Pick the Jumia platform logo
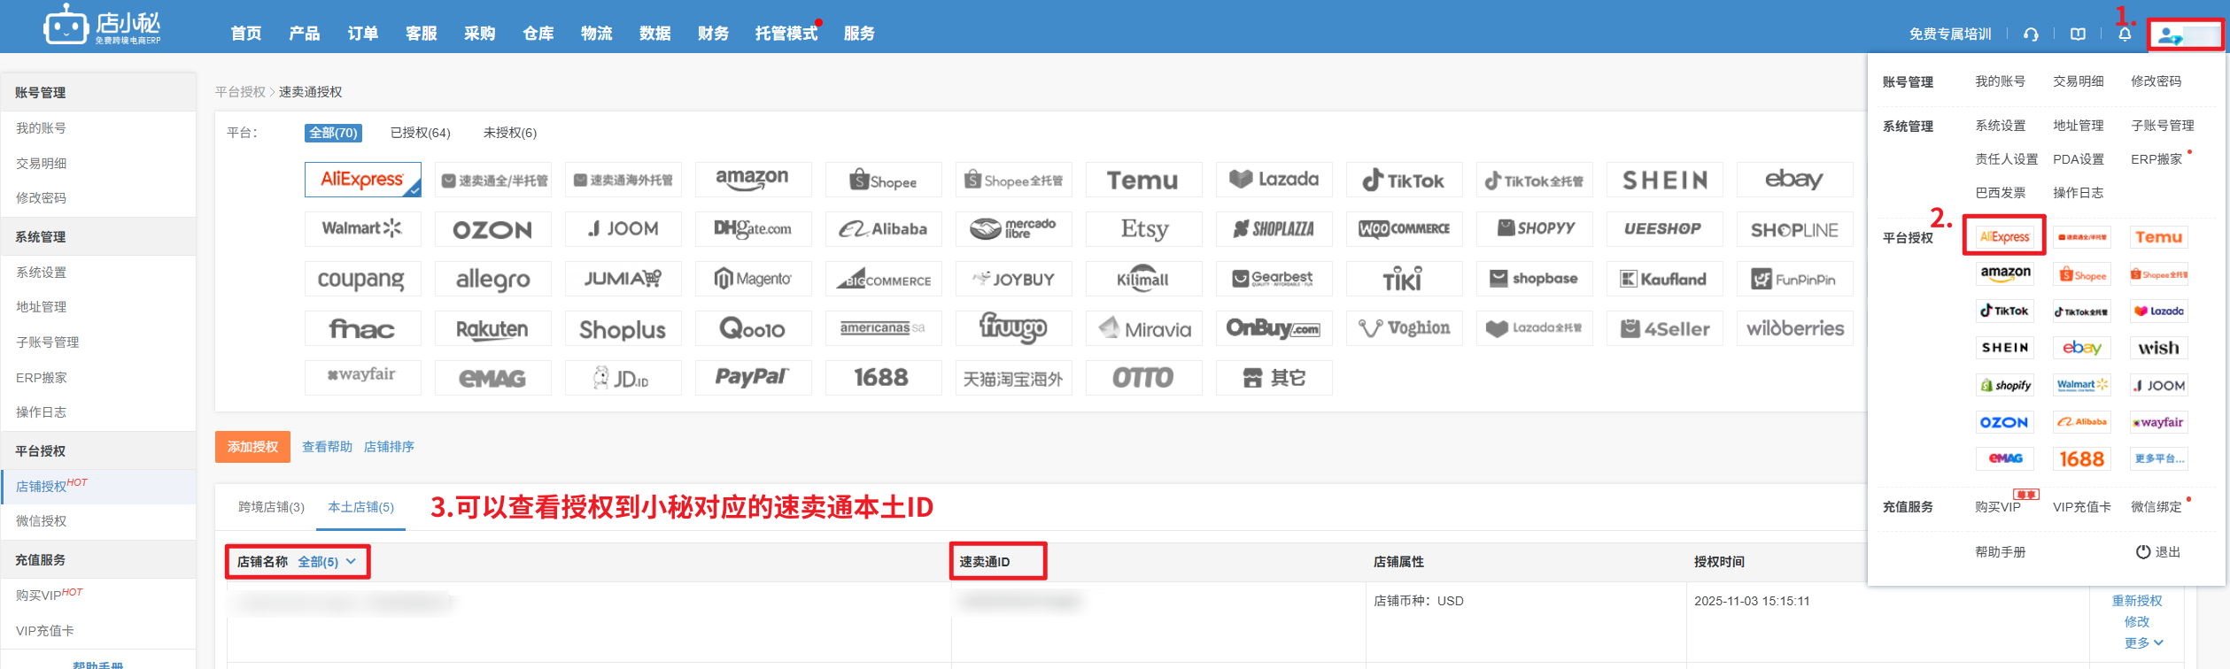2230x669 pixels. coord(623,279)
